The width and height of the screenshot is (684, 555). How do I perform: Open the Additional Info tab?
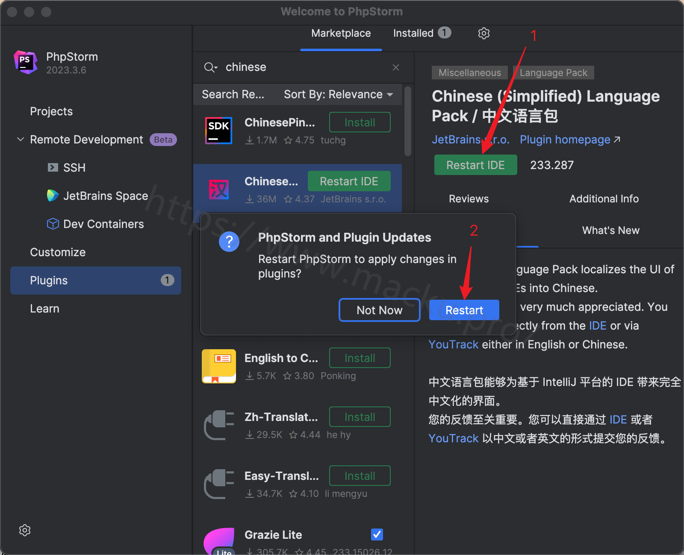(604, 199)
